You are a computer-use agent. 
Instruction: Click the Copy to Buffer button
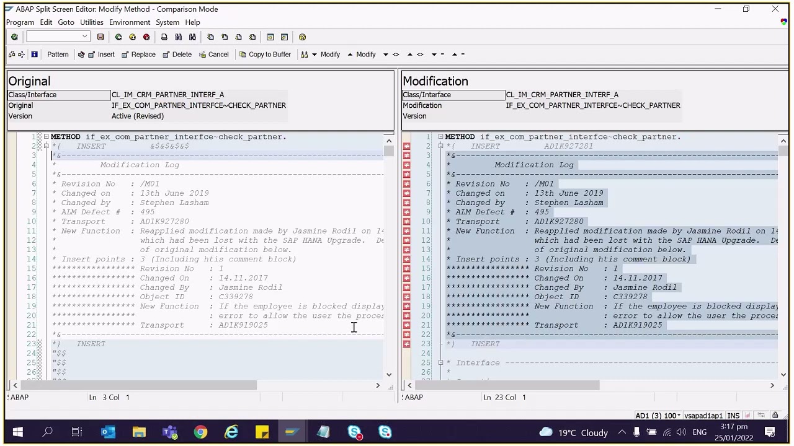[x=265, y=55]
